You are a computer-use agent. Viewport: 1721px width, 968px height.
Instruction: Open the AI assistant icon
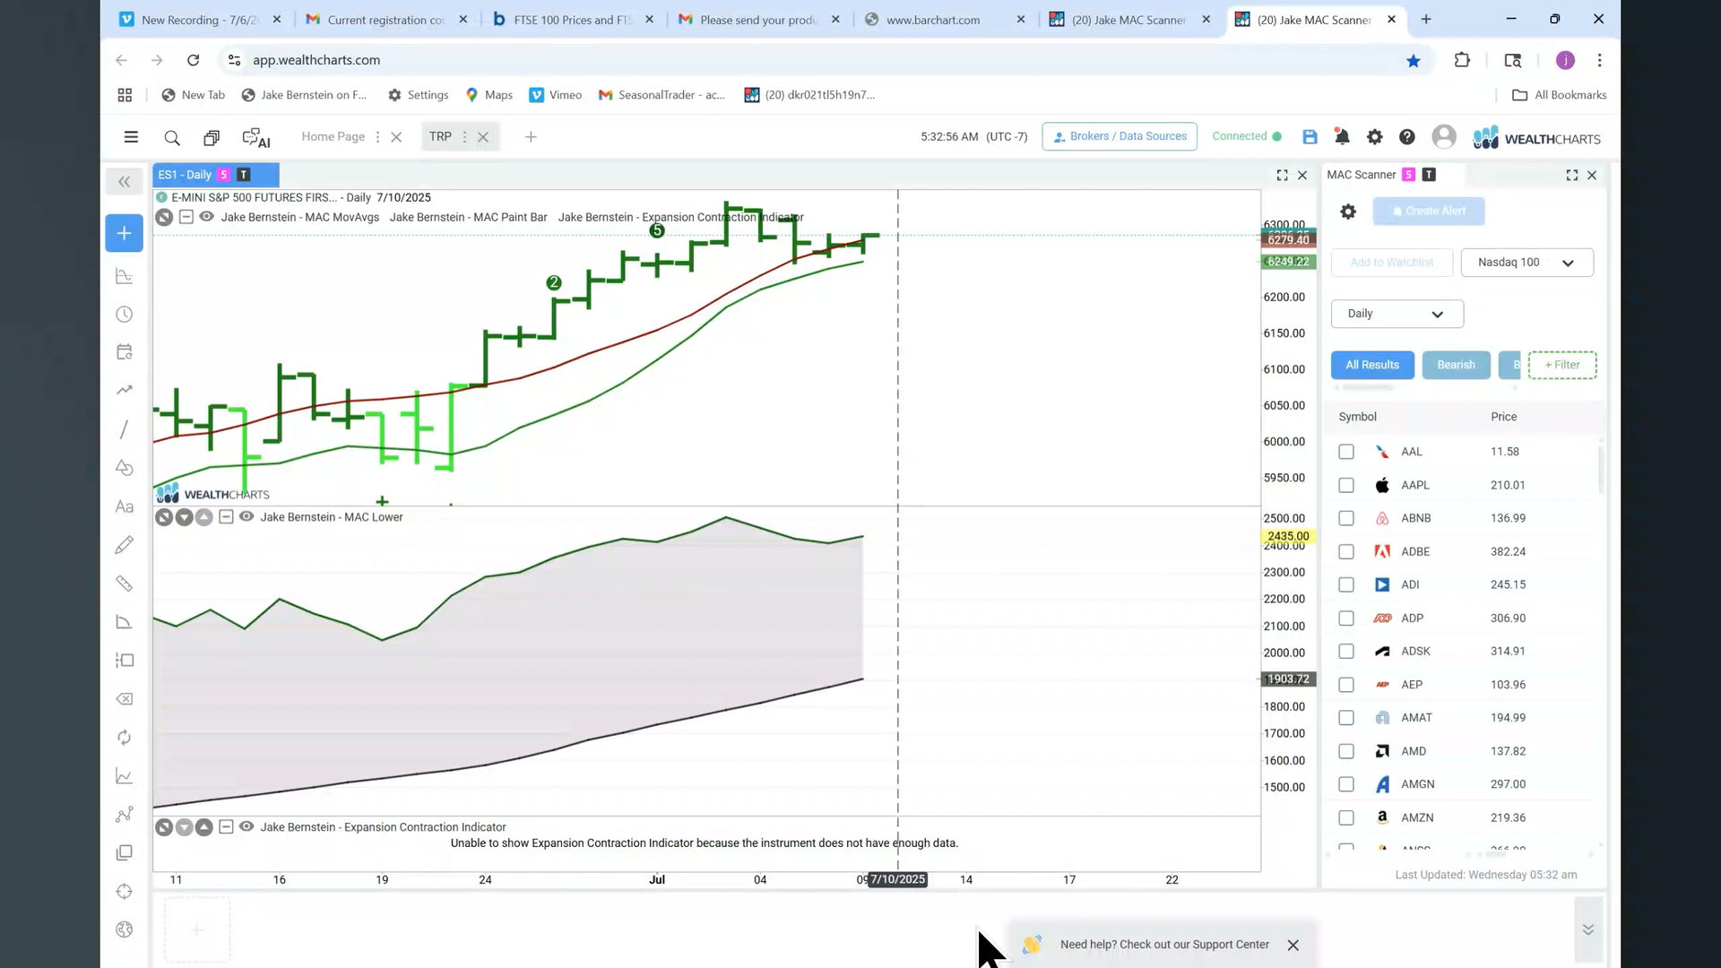click(256, 137)
